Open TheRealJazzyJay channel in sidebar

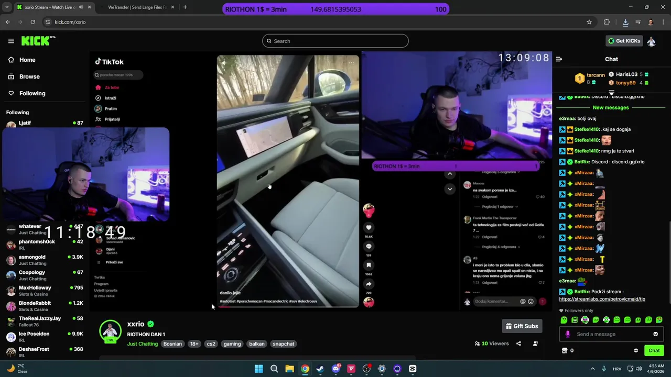click(45, 321)
